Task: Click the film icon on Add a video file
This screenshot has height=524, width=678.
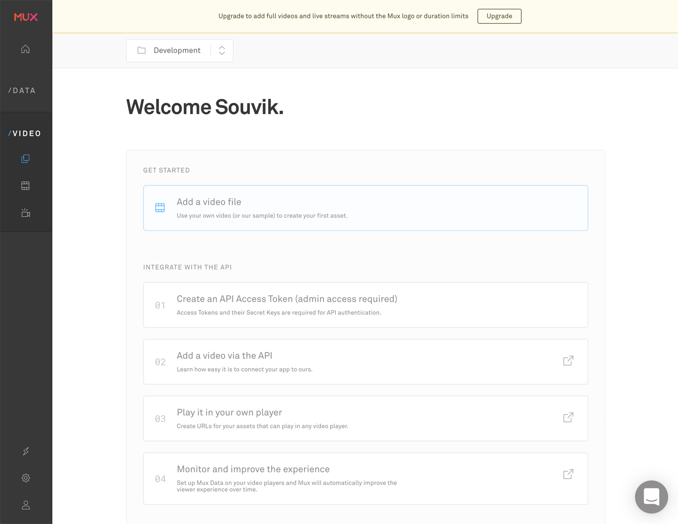Action: pyautogui.click(x=160, y=208)
